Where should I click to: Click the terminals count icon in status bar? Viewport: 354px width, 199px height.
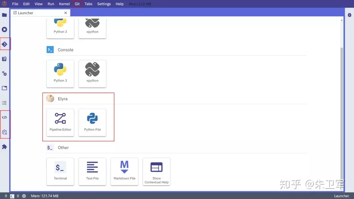[12, 196]
